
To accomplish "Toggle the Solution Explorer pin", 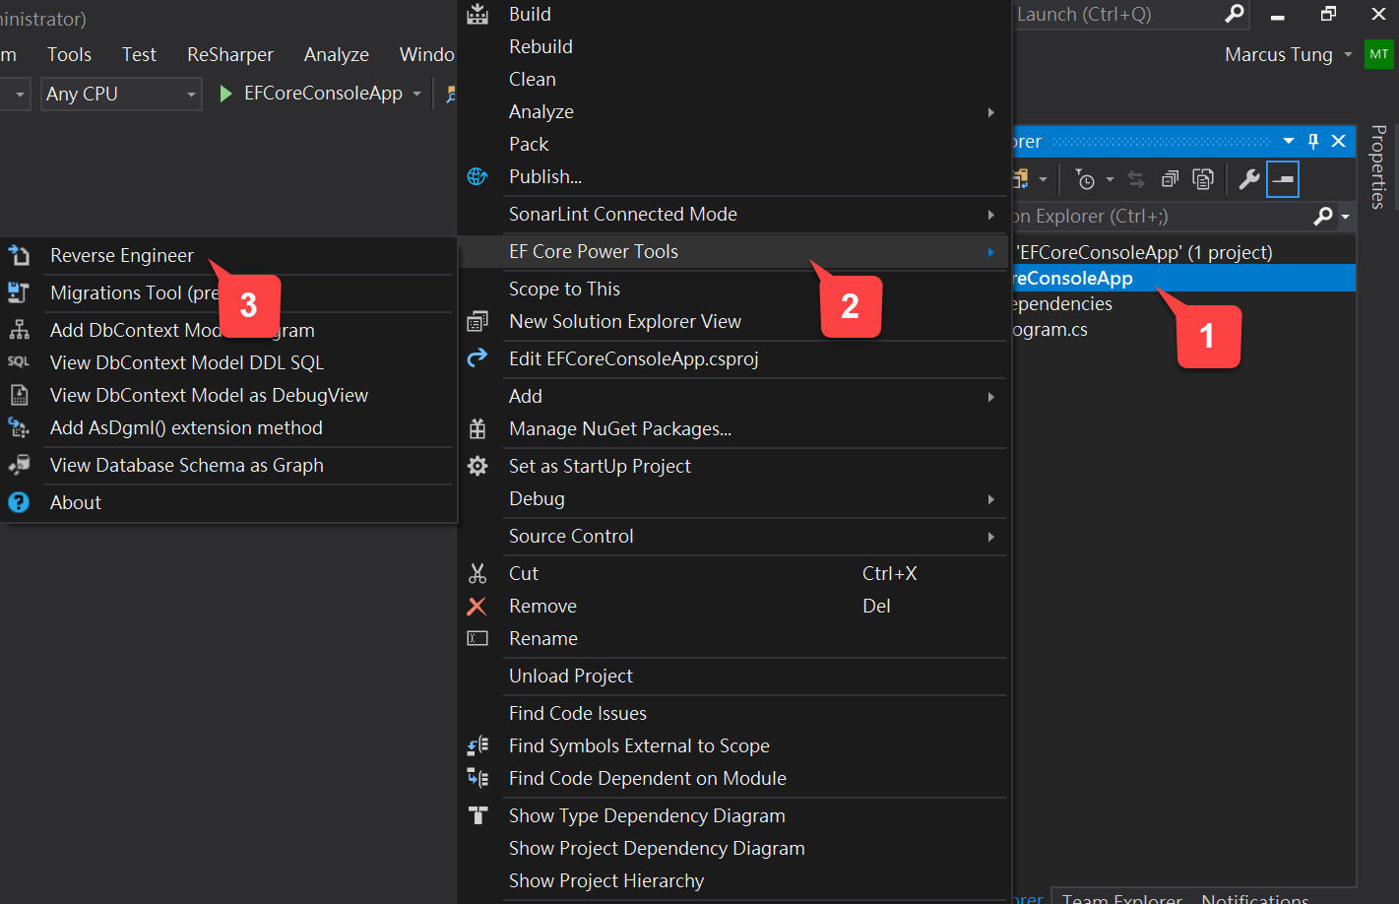I will click(1312, 141).
